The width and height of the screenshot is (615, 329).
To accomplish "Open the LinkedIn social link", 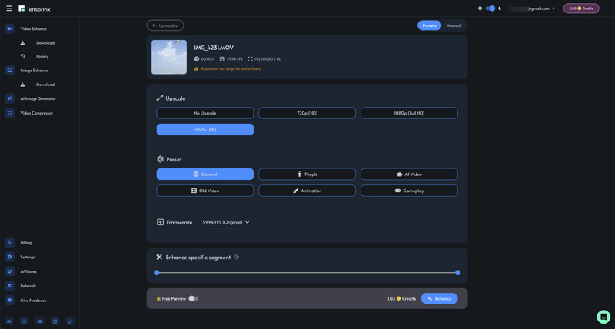I will [55, 321].
